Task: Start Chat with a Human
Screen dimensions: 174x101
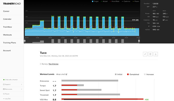Action: [x=11, y=80]
